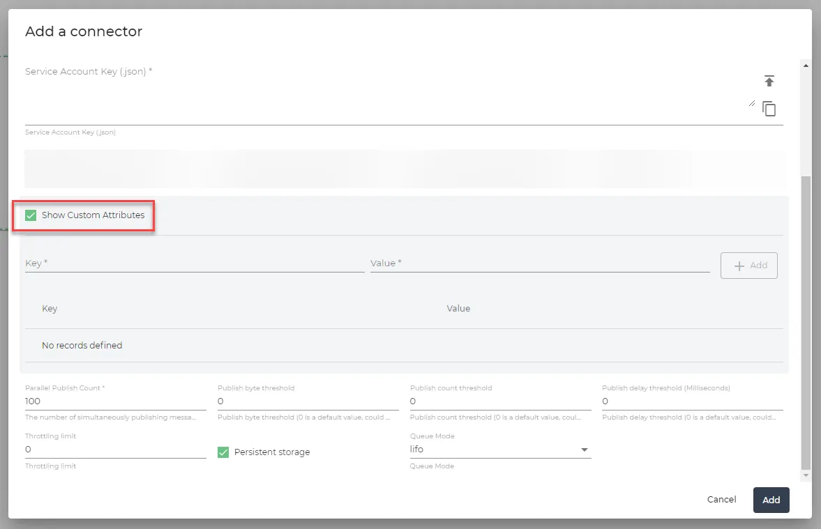Toggle the Persistent storage checkbox
The height and width of the screenshot is (529, 821).
223,452
